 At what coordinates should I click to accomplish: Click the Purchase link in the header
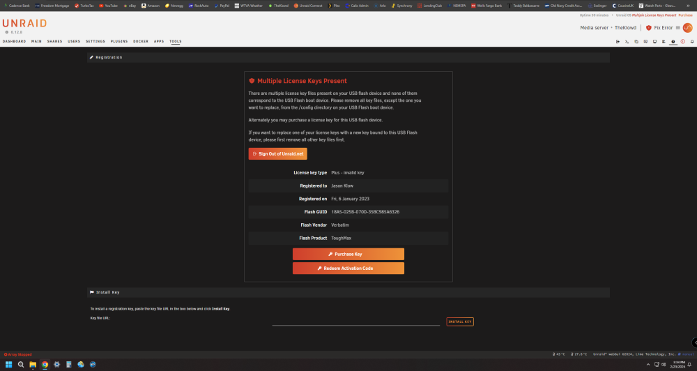point(685,15)
